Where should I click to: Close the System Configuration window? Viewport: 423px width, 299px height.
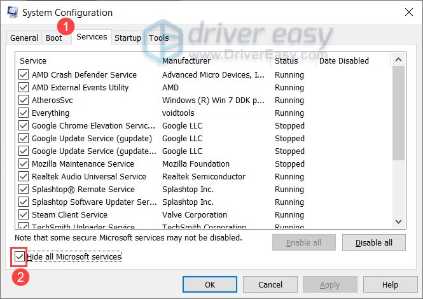409,12
